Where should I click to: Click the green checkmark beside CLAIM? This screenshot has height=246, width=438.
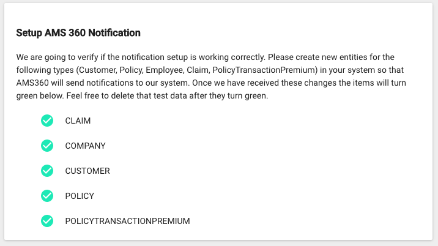[47, 121]
